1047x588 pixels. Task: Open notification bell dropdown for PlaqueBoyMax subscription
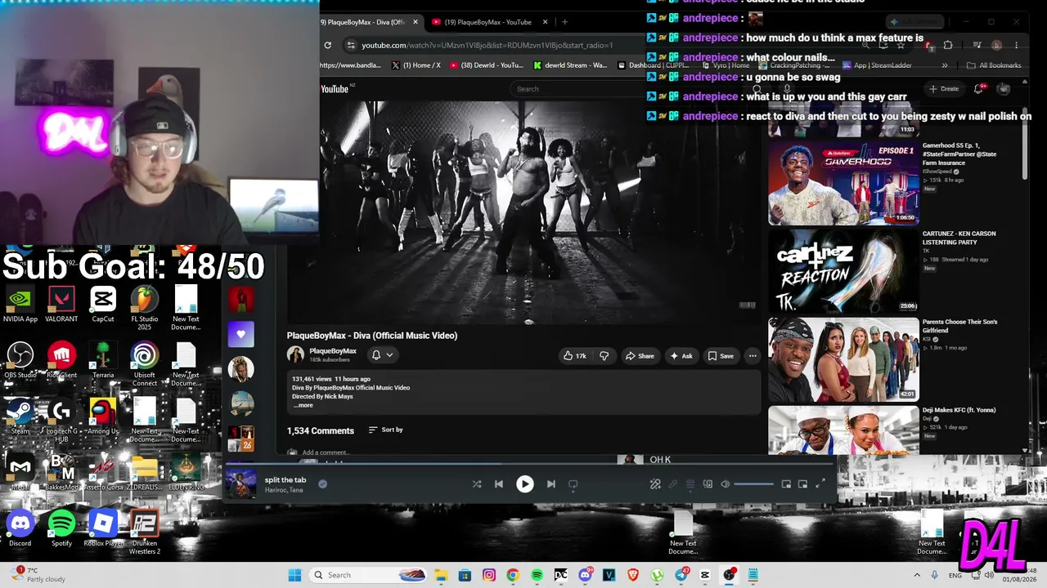pos(382,355)
